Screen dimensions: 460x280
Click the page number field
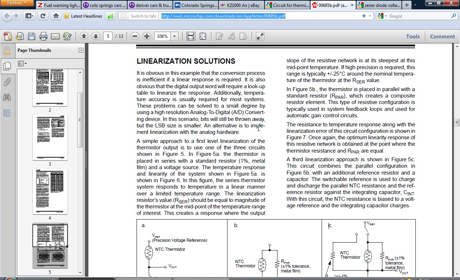108,36
